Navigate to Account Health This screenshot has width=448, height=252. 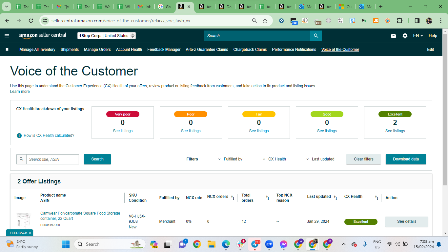[x=129, y=50]
